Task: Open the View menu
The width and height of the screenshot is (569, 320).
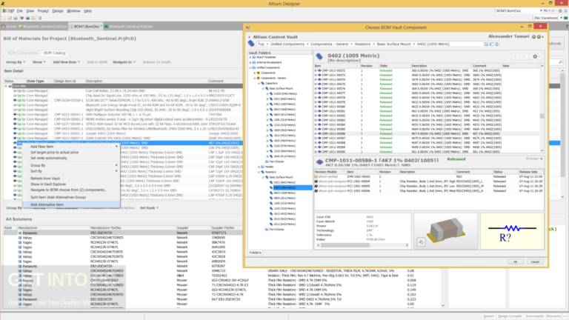Action: (x=30, y=11)
